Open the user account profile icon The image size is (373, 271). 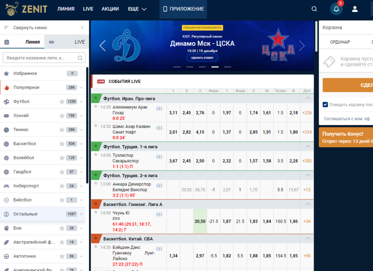pyautogui.click(x=355, y=9)
